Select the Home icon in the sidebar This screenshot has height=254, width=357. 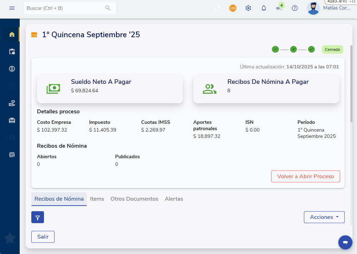(x=12, y=34)
